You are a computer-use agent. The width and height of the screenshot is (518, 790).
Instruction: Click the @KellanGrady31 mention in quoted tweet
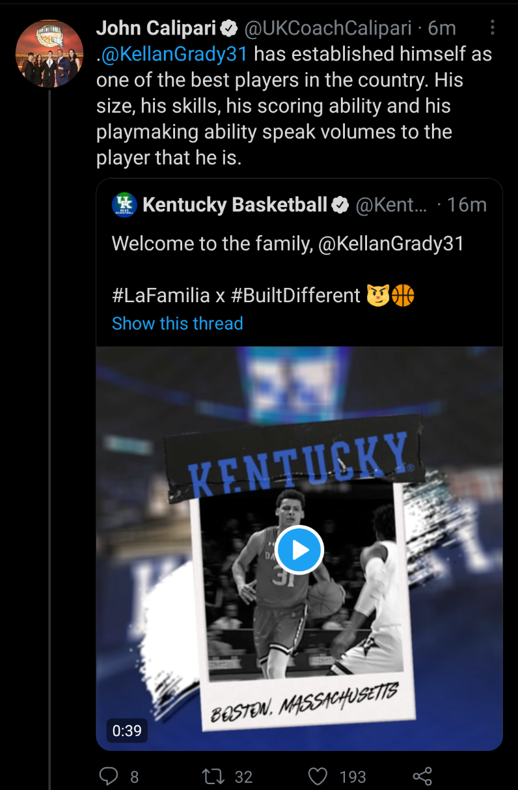pyautogui.click(x=390, y=244)
